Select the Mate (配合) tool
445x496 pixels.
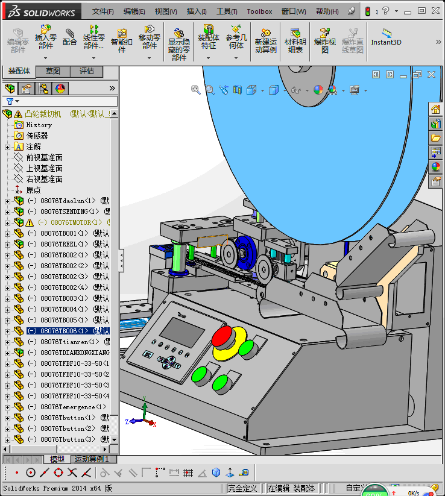69,37
